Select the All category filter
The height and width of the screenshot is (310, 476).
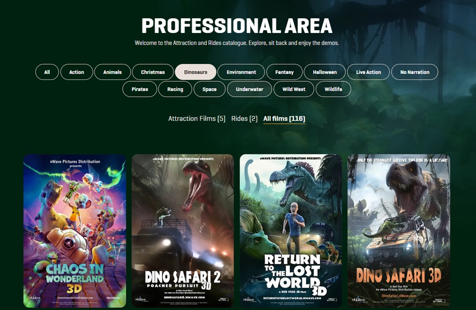click(47, 72)
